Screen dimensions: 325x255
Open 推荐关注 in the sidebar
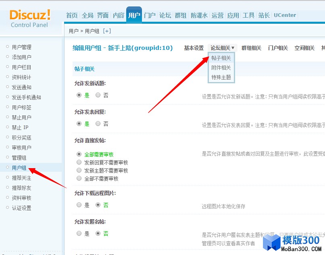coord(21,178)
